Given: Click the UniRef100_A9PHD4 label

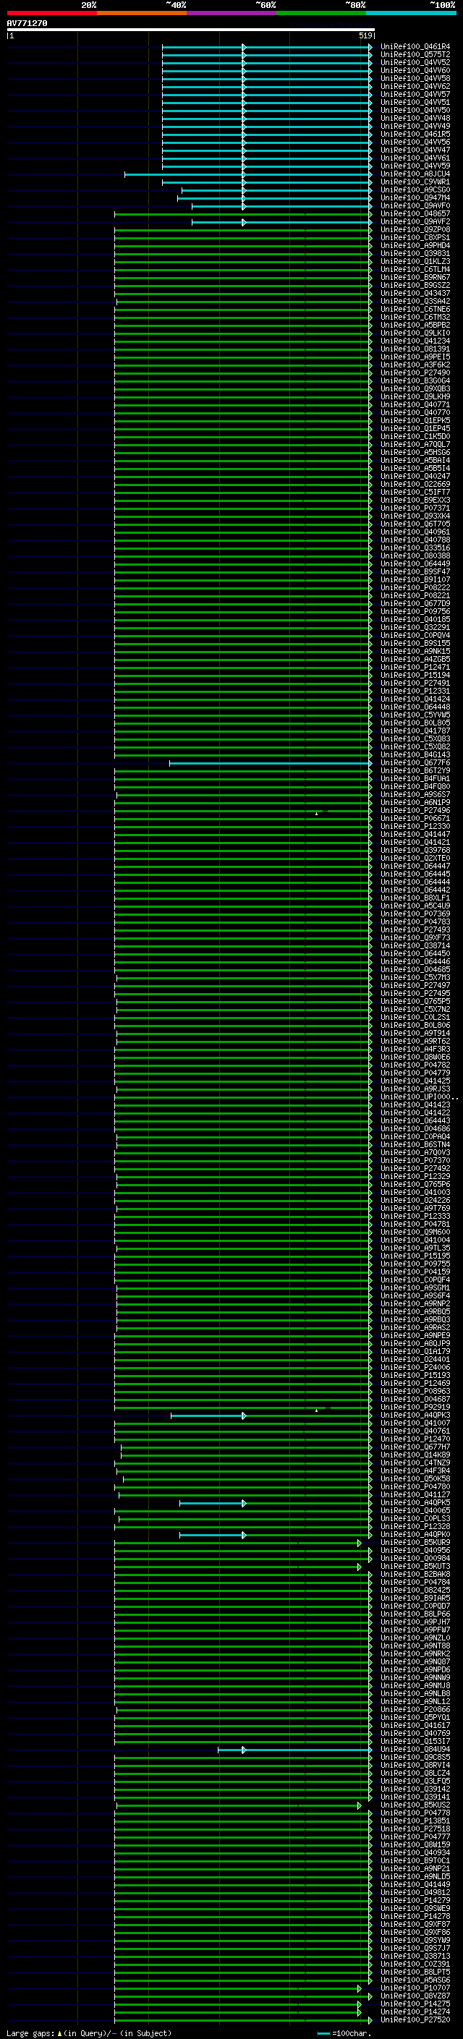Looking at the screenshot, I should 415,245.
